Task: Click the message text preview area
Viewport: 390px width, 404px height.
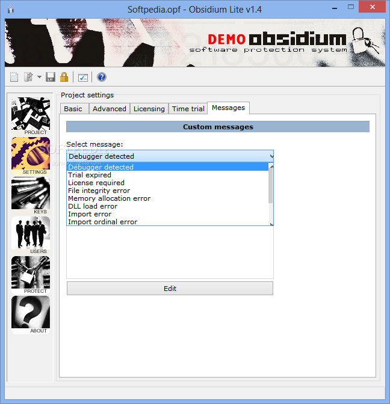Action: tap(170, 252)
